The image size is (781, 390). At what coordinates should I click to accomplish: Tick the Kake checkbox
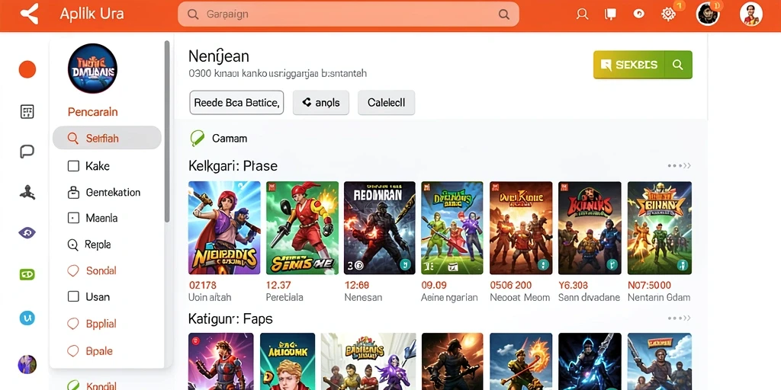73,166
